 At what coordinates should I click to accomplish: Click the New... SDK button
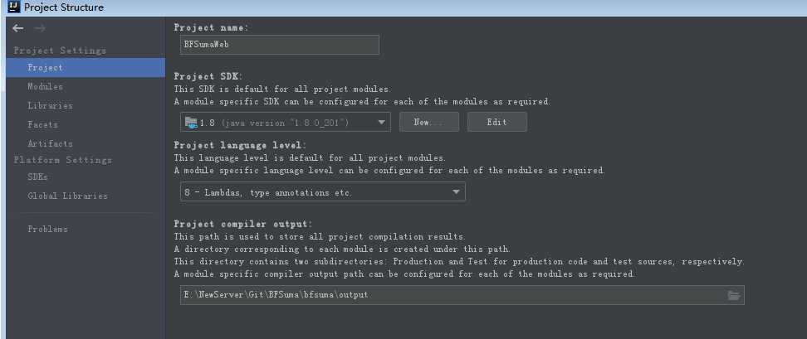[429, 123]
